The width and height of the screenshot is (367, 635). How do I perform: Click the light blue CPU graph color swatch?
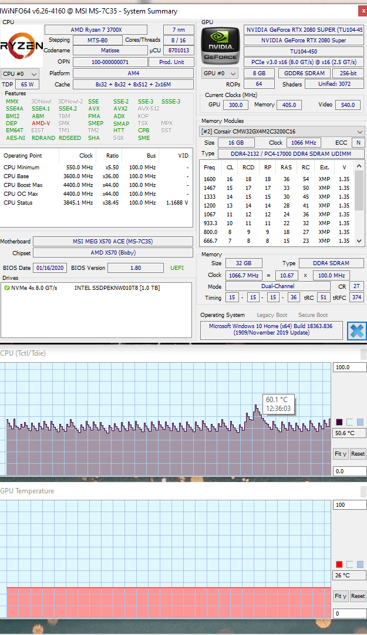[360, 422]
